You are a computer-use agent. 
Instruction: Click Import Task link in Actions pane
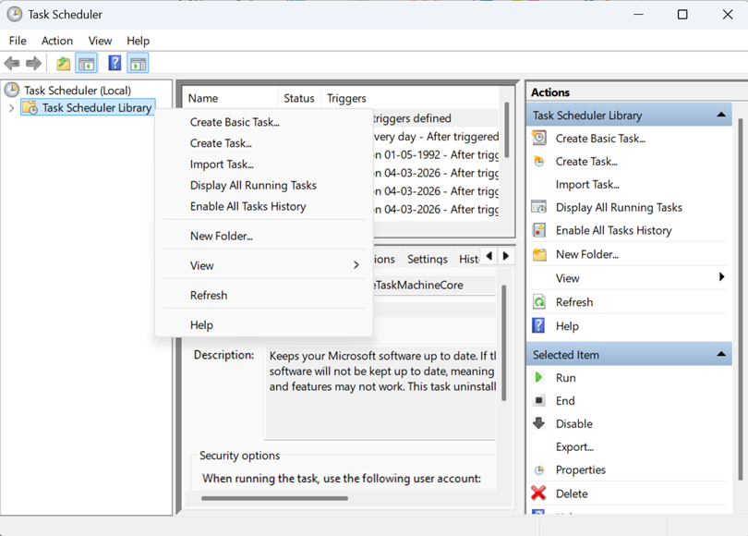coord(587,185)
